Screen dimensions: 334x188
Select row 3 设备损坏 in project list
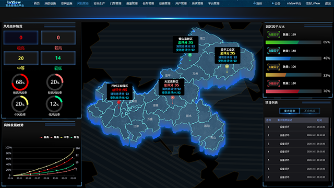(x=296, y=144)
